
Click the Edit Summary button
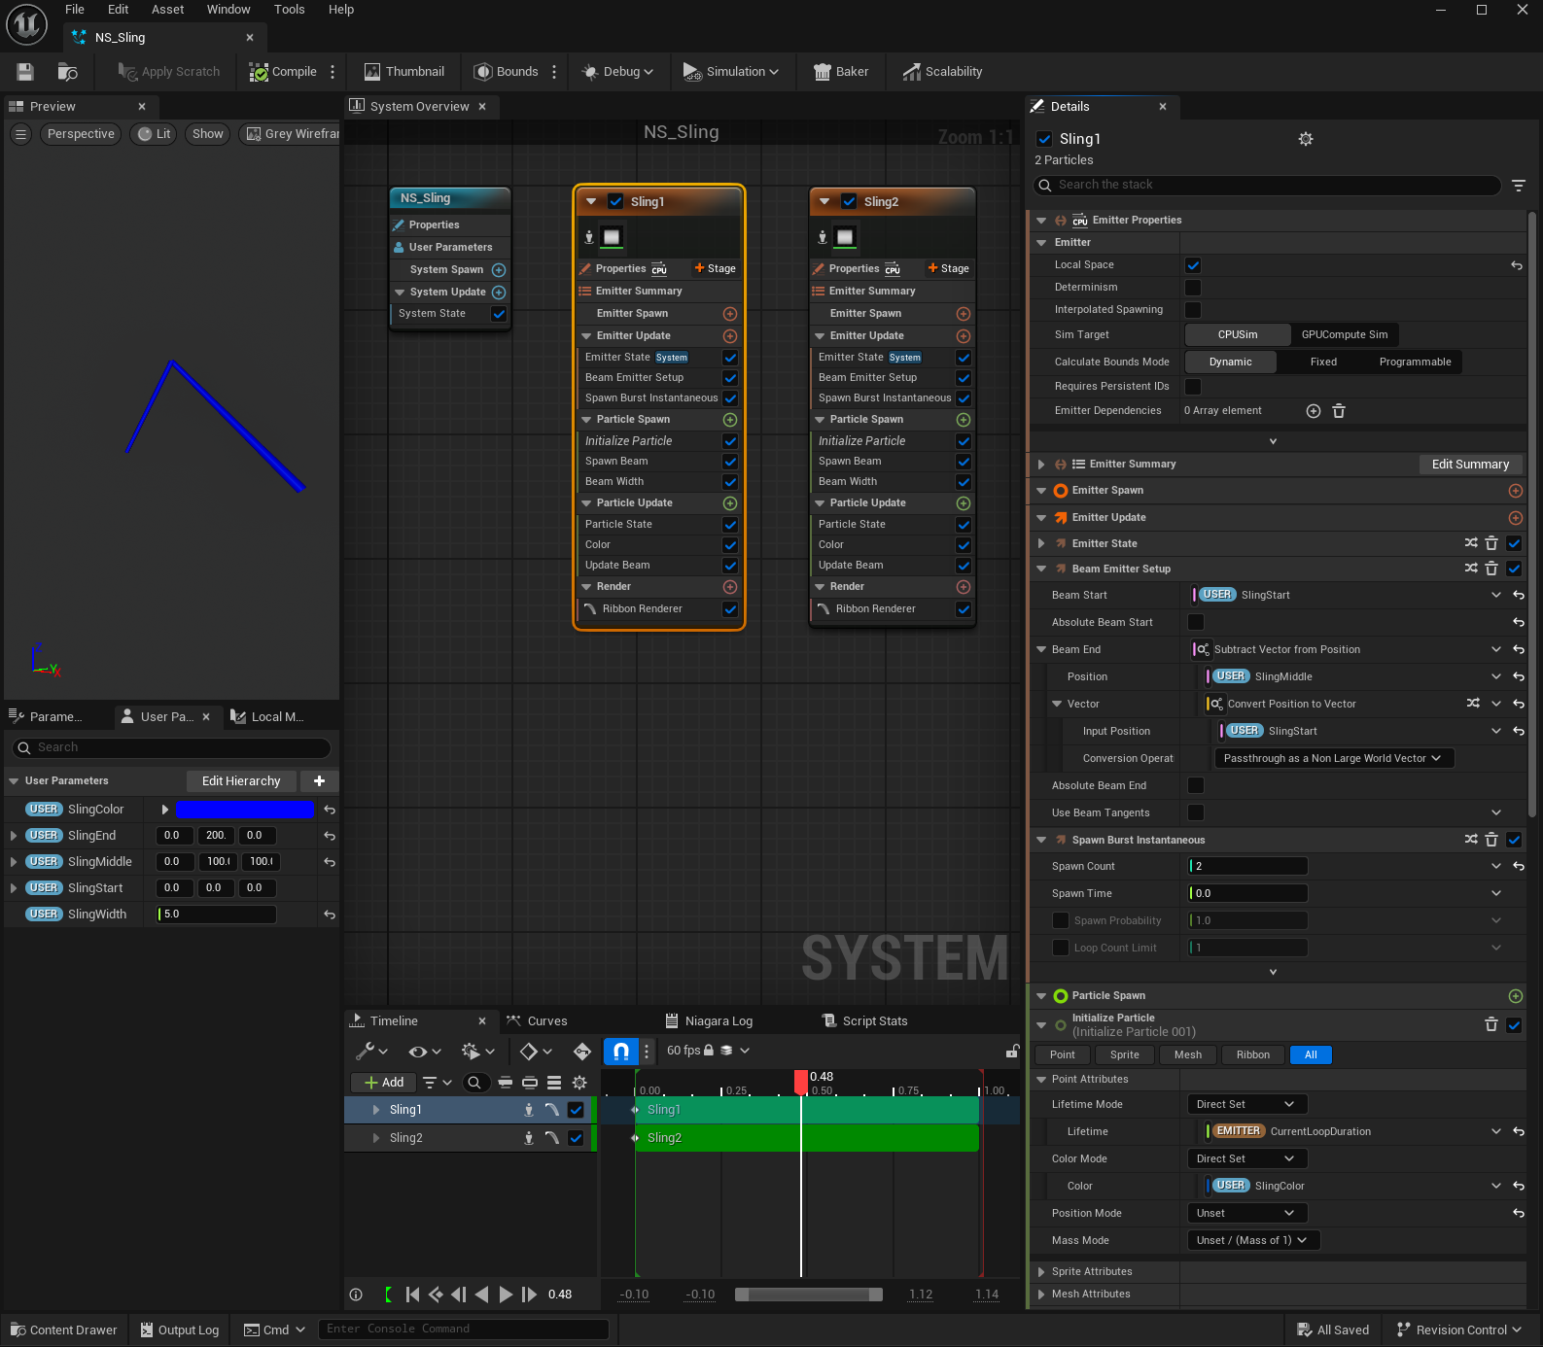[x=1469, y=465]
